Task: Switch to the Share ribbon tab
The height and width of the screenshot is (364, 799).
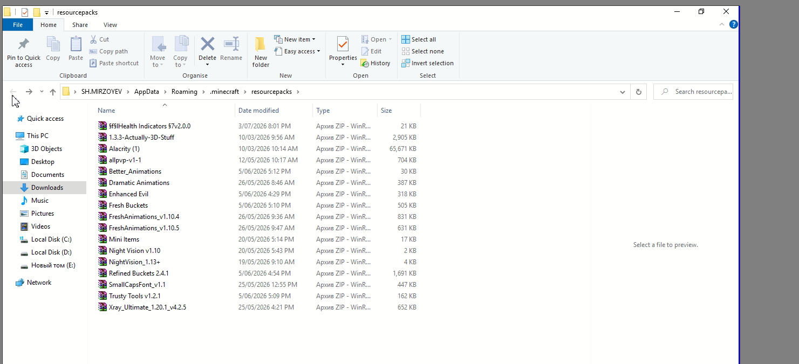Action: (80, 25)
